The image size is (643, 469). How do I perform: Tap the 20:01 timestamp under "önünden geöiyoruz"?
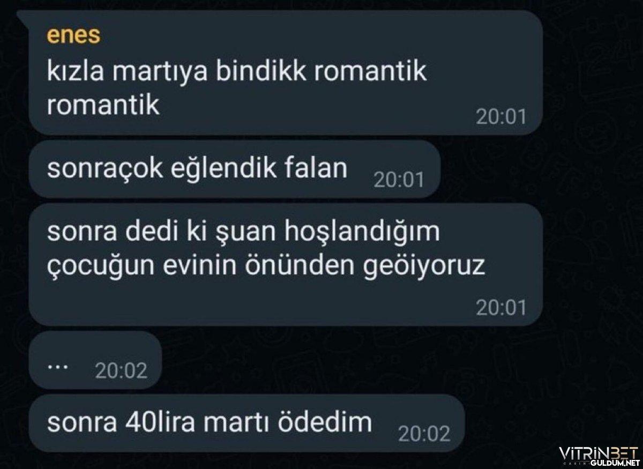(x=501, y=308)
